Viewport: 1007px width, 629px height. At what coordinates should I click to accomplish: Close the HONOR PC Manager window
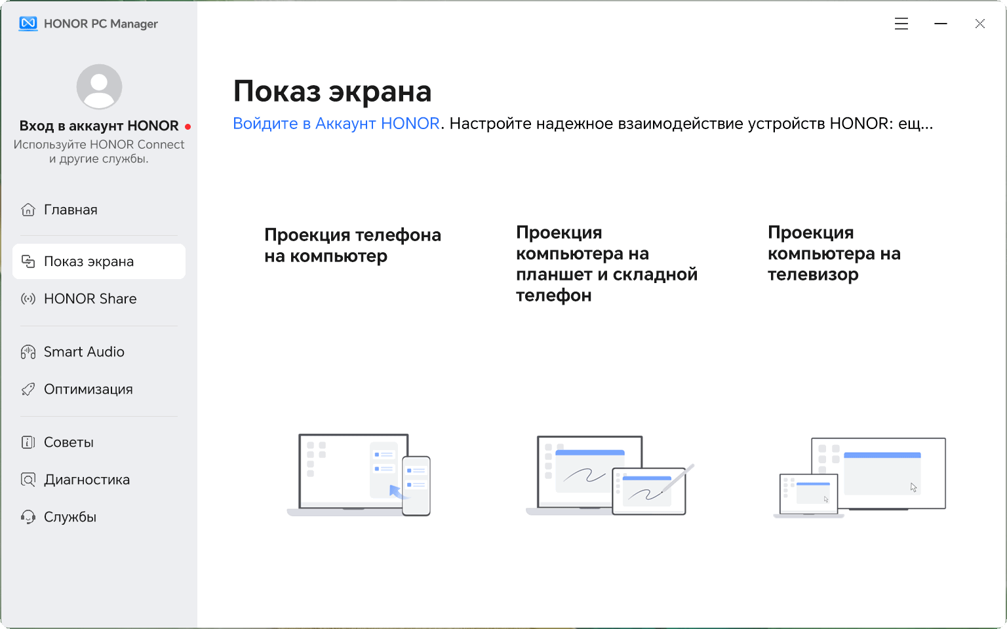(x=980, y=24)
